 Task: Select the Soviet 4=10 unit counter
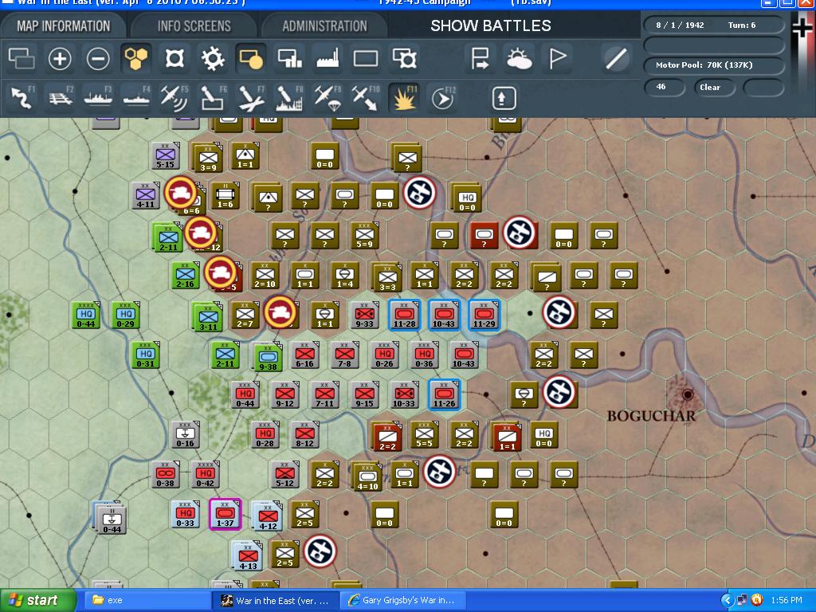pos(367,477)
